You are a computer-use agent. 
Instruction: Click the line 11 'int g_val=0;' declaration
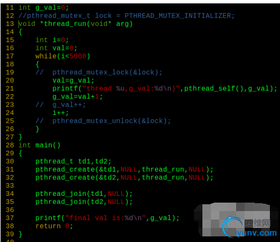pos(44,8)
